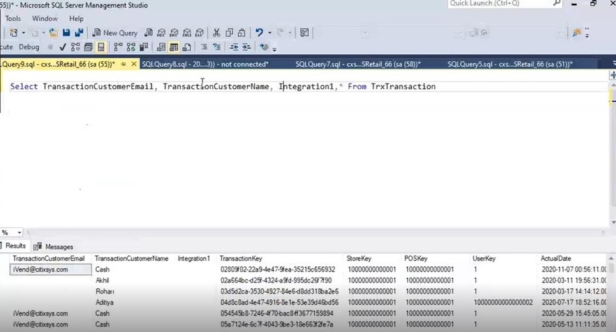This screenshot has height=332, width=616.
Task: Switch to the SQLQuery7.sql tab
Action: click(358, 64)
